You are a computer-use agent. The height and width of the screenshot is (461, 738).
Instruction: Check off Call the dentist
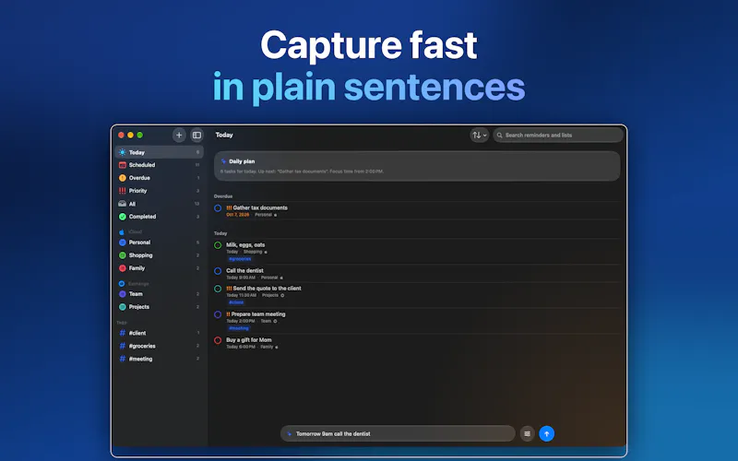pos(218,271)
